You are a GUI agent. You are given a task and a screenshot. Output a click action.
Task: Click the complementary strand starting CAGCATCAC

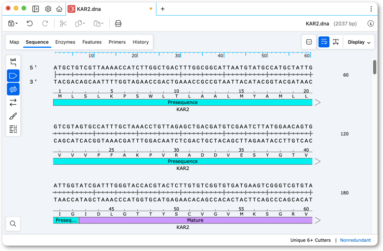point(183,141)
